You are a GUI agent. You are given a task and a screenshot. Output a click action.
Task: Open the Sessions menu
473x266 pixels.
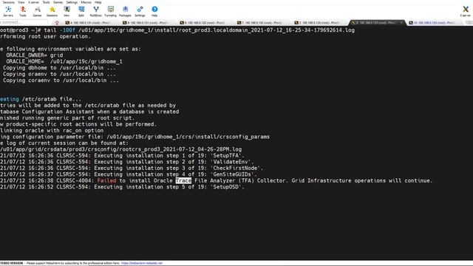[8, 2]
